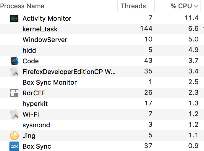Click the FirefoxDeveloperEditionCP icon
The image size is (204, 151).
(x=14, y=72)
